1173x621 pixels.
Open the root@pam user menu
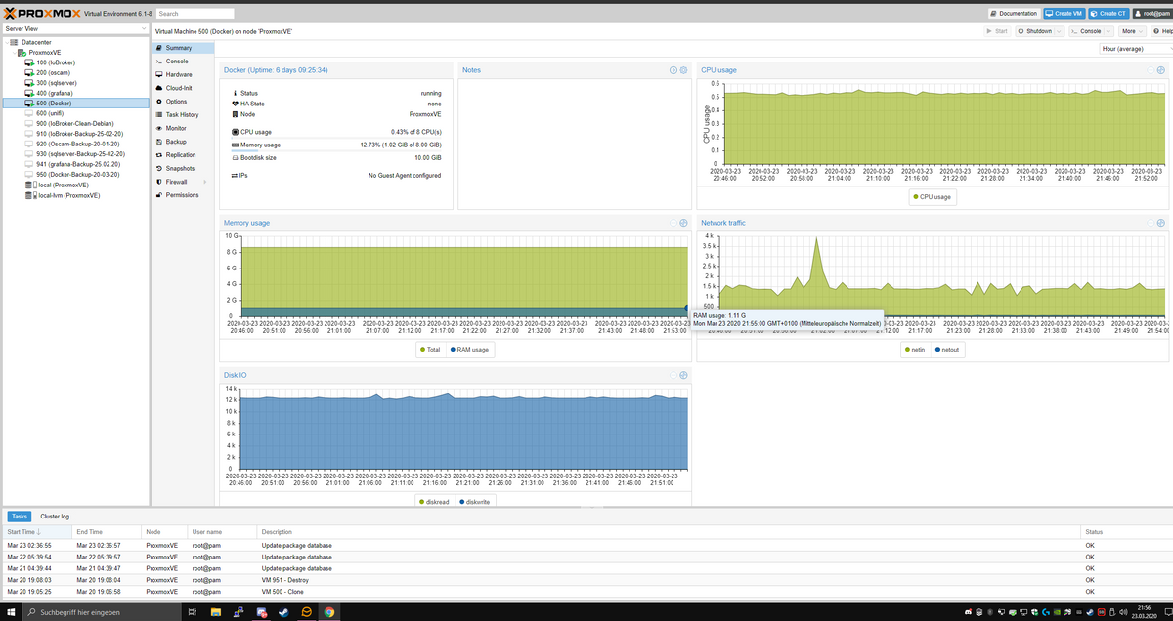click(x=1151, y=13)
